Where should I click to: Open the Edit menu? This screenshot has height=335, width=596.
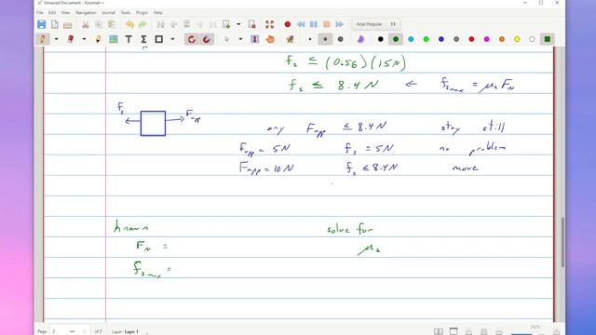pos(52,12)
